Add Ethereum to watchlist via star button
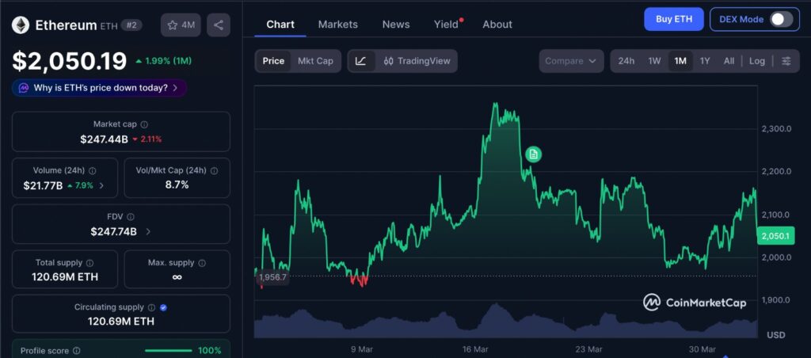This screenshot has width=811, height=358. 181,25
